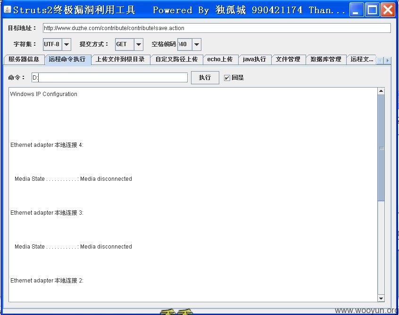Click the output scrollbar down arrow
This screenshot has height=315, width=399.
click(381, 299)
